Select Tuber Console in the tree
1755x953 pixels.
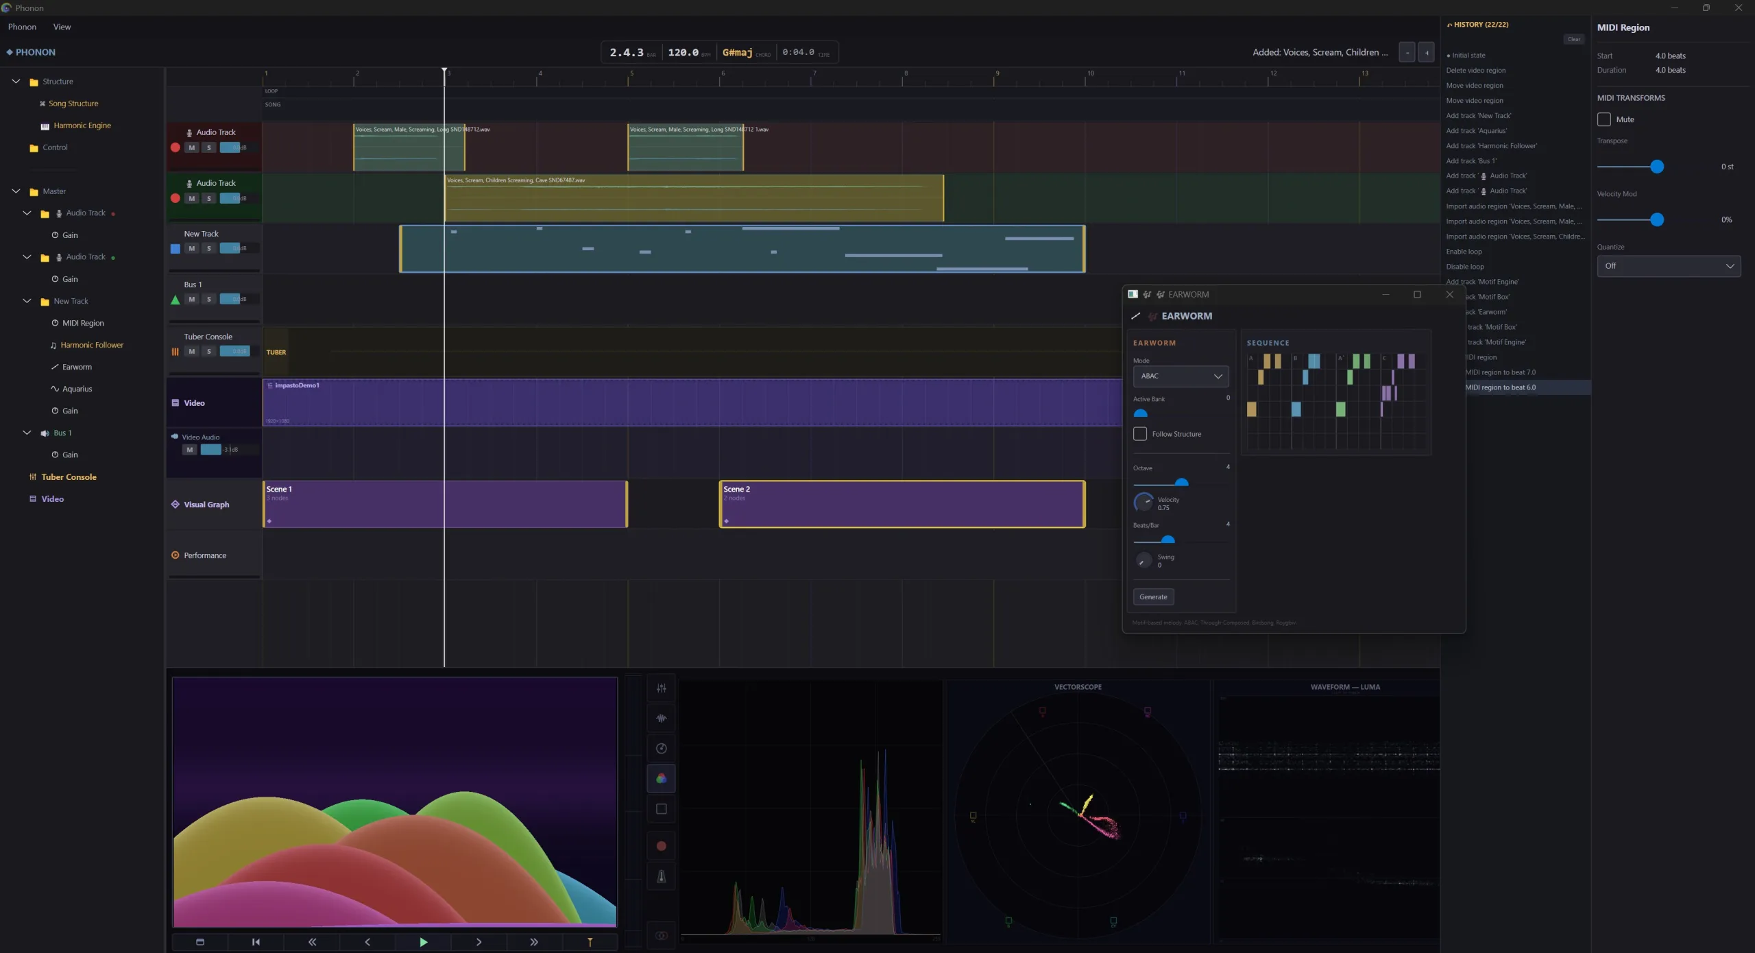[69, 477]
